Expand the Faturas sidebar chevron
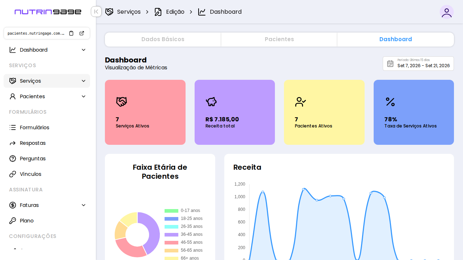The height and width of the screenshot is (260, 463). tap(84, 205)
